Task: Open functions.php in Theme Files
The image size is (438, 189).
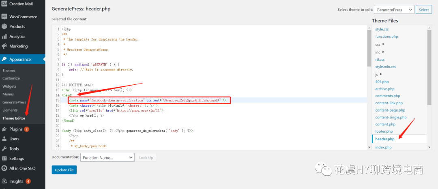Action: click(x=386, y=36)
